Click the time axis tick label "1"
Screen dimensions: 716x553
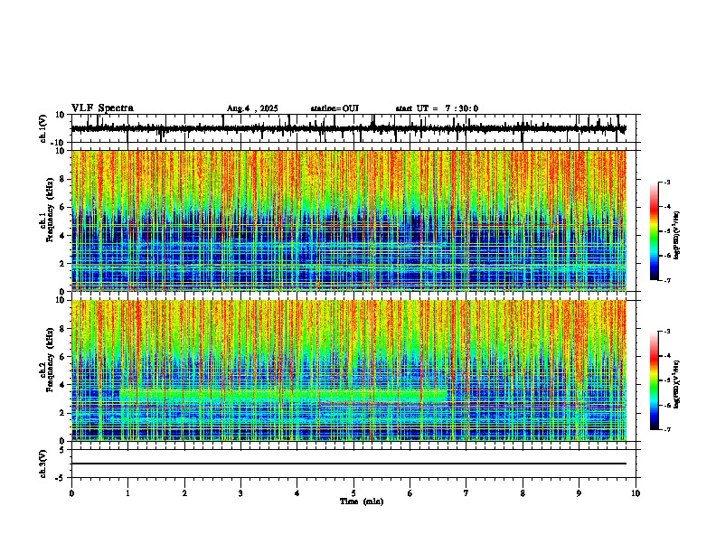(x=127, y=493)
